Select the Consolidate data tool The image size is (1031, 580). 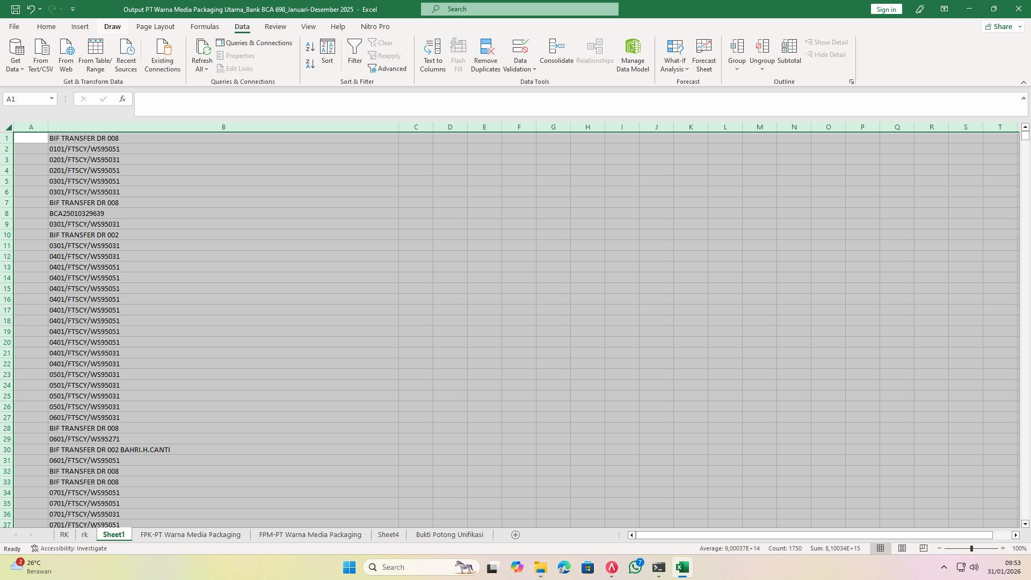(x=556, y=51)
